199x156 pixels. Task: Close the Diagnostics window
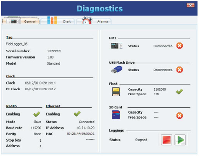[x=190, y=5]
